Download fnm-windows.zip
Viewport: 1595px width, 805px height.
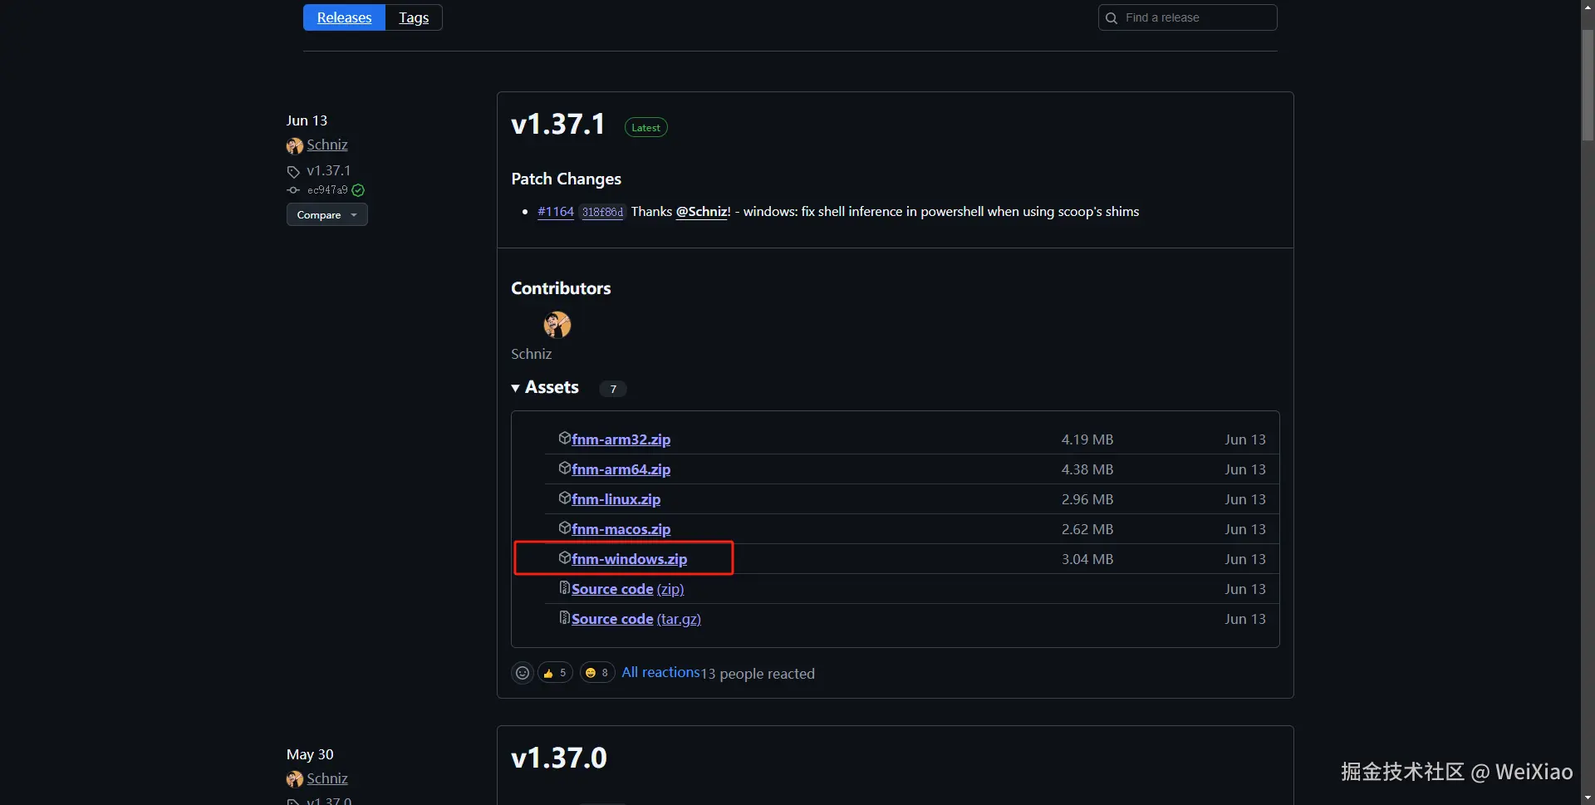[629, 559]
